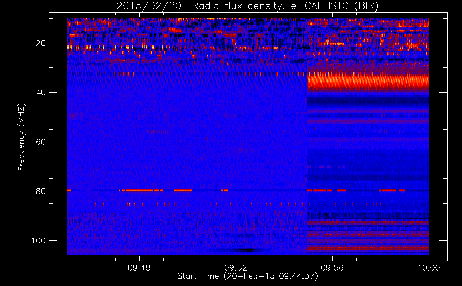Click the '60' frequency tick label
This screenshot has height=286, width=462.
[41, 142]
